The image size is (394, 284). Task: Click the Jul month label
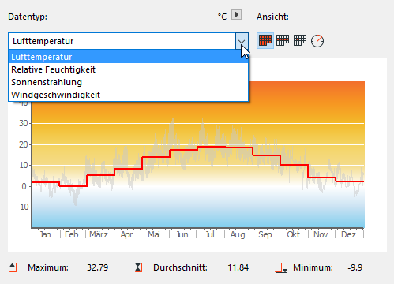(209, 234)
